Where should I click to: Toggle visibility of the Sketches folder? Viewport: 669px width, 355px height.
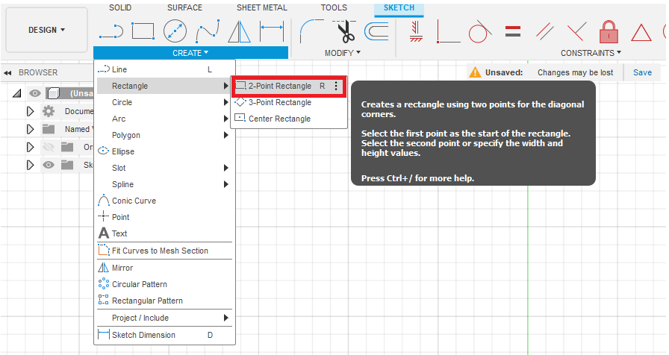coord(49,165)
